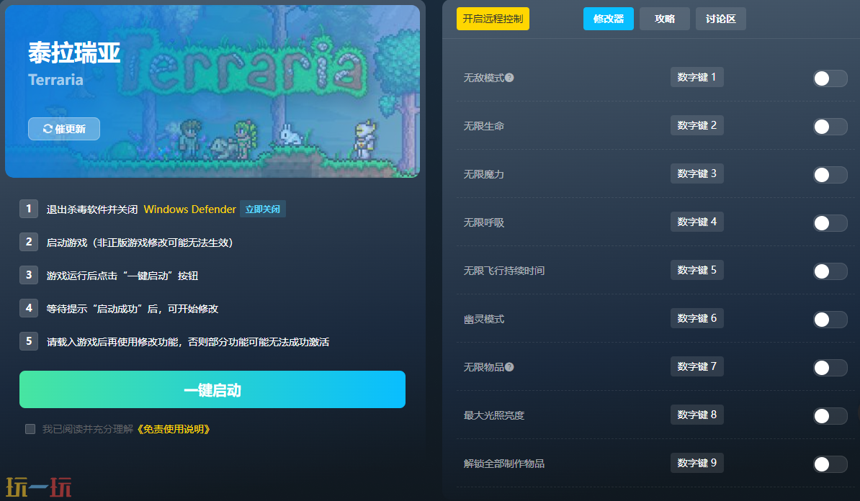Switch to 修改器 tab
The height and width of the screenshot is (501, 860).
(x=608, y=19)
